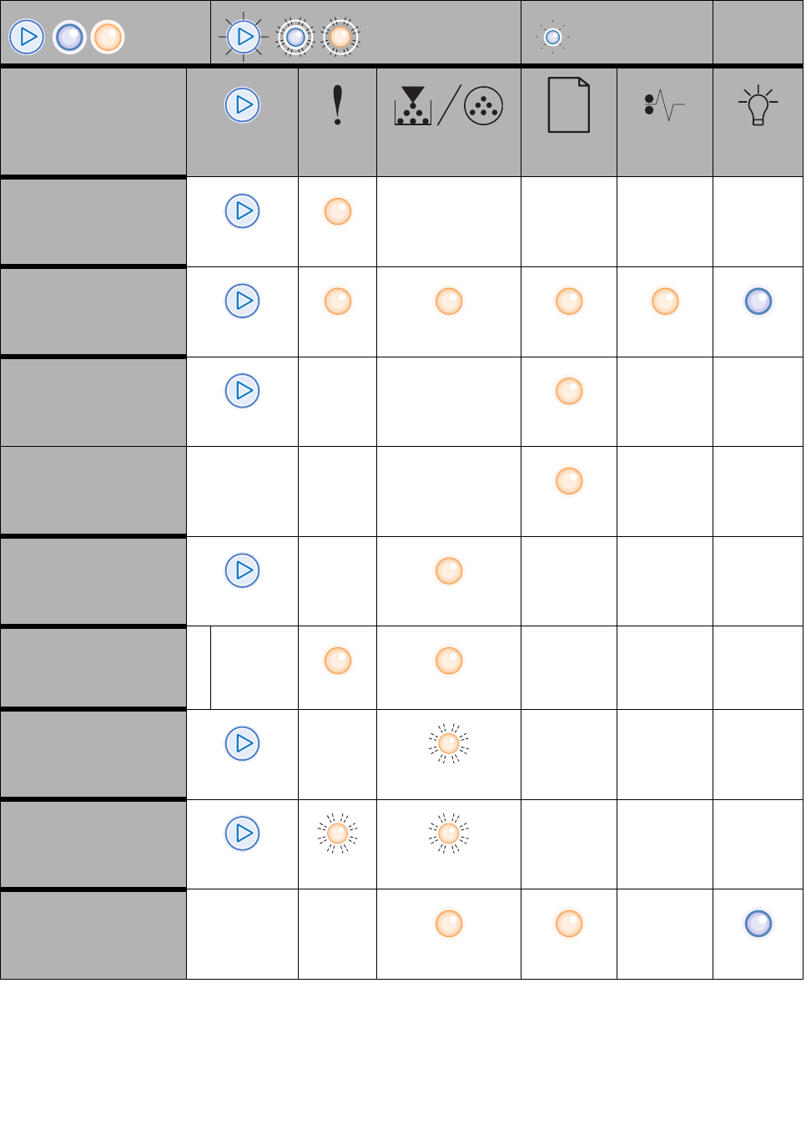
Task: Click the play icon in the column header row
Action: [x=242, y=105]
